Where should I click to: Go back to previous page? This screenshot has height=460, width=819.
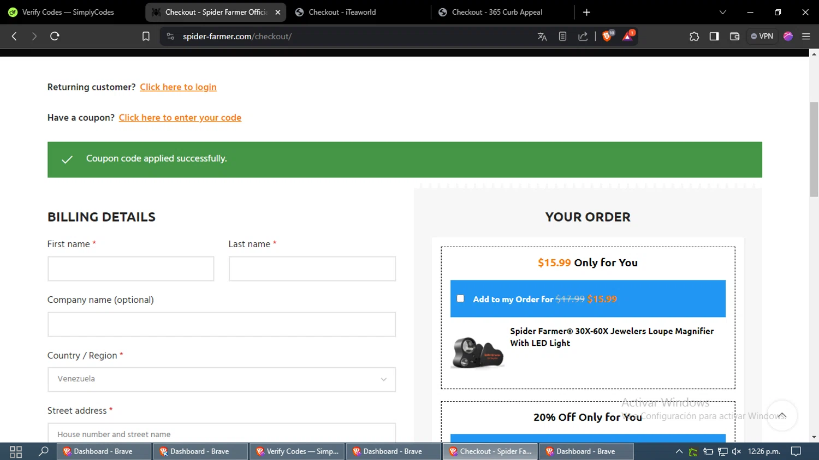pyautogui.click(x=14, y=36)
